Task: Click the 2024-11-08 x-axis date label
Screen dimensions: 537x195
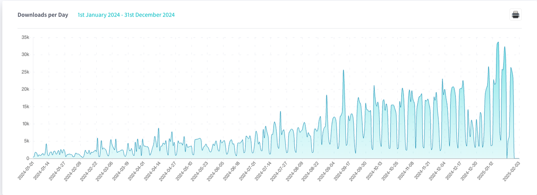Action: [407, 171]
